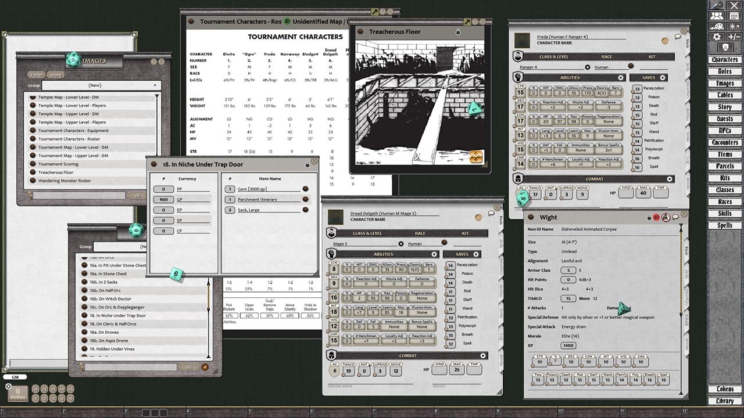Toggle the lock on parcel 18 In Niche
Image resolution: width=744 pixels, height=418 pixels.
click(x=307, y=164)
